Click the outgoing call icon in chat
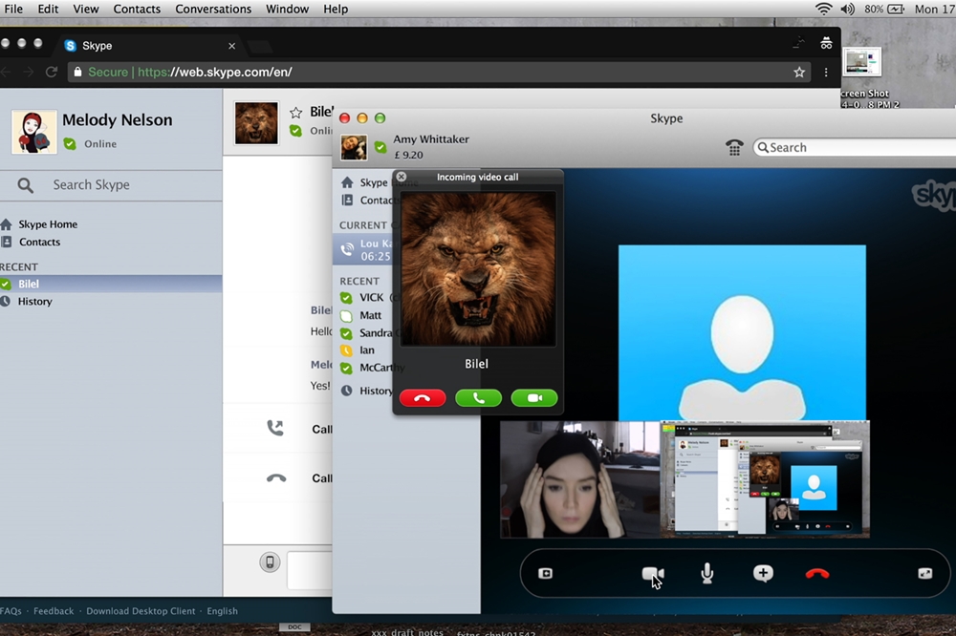 click(x=275, y=428)
